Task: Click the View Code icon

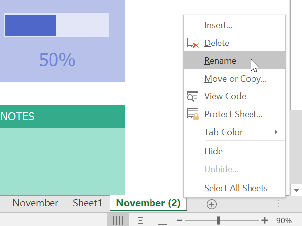Action: click(x=193, y=96)
